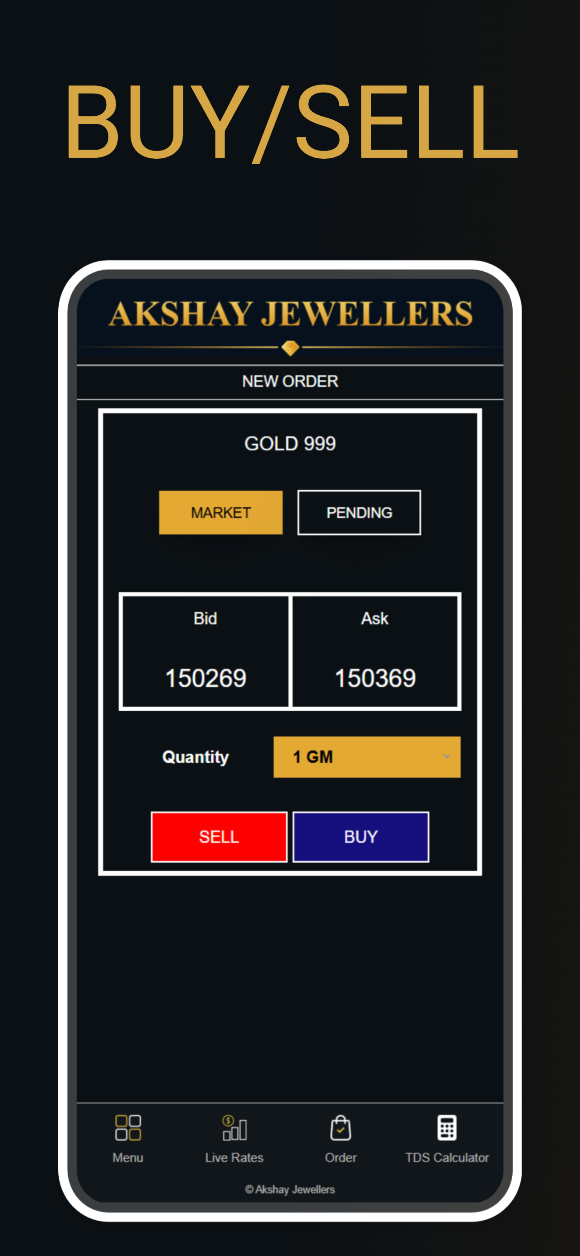Open the TDS Calculator icon
The image size is (580, 1256).
tap(447, 1127)
